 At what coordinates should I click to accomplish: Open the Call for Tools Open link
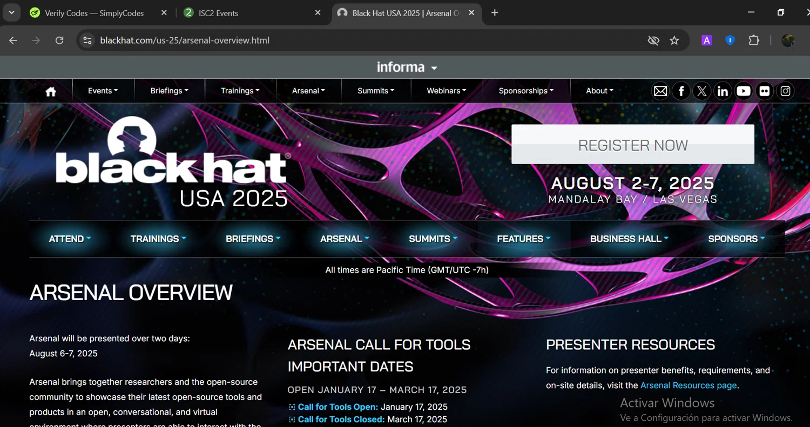[x=338, y=407]
